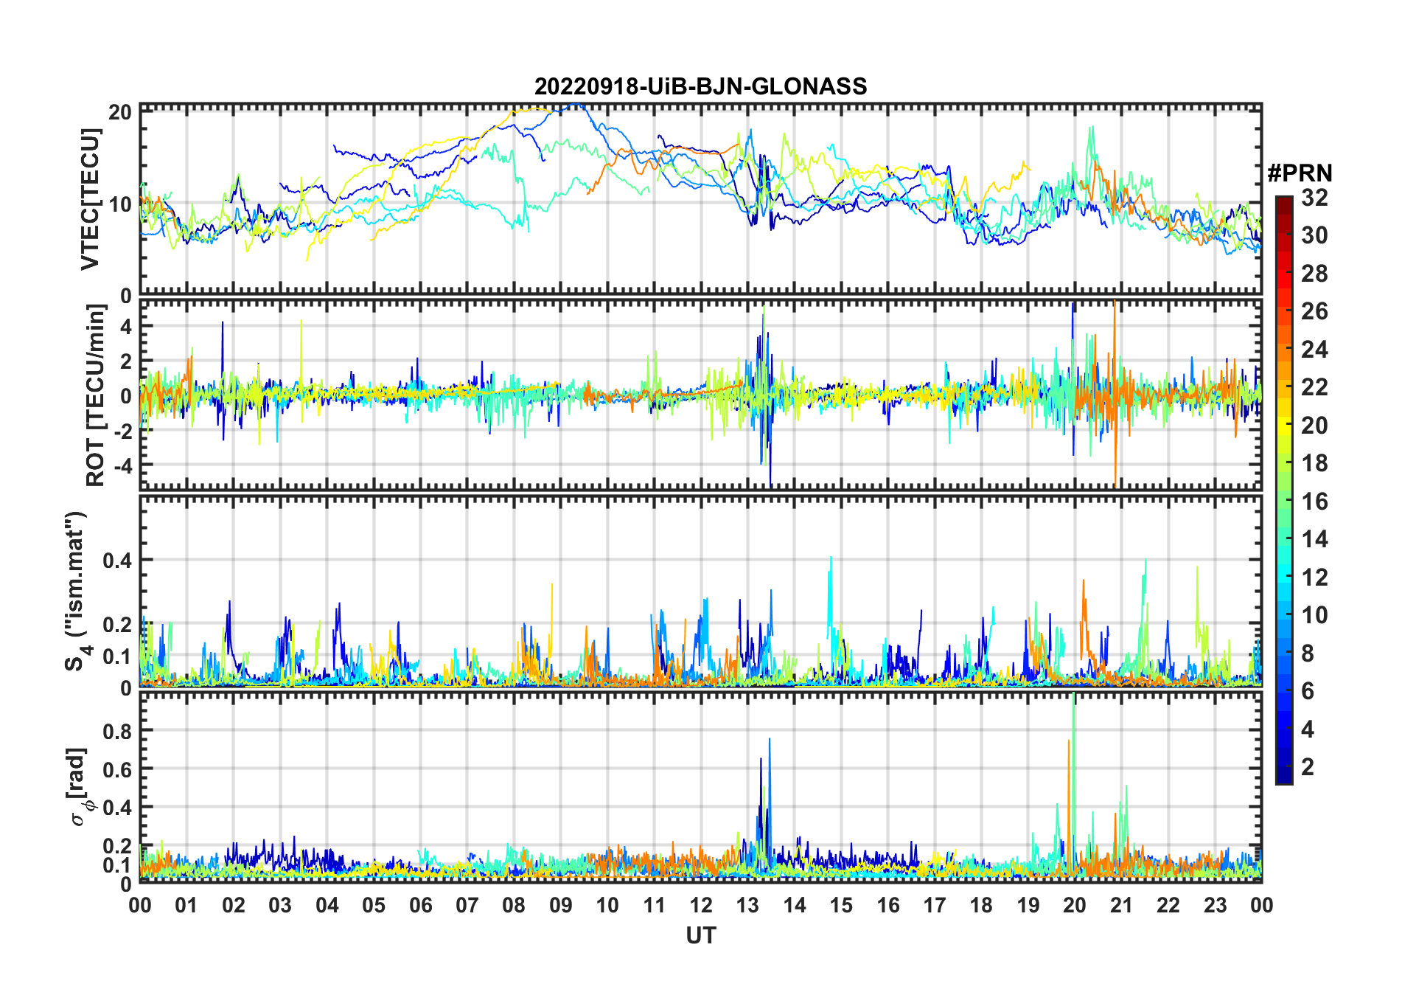Click x-axis hour tick label 03
Viewport: 1402px width, 981px height.
280,906
